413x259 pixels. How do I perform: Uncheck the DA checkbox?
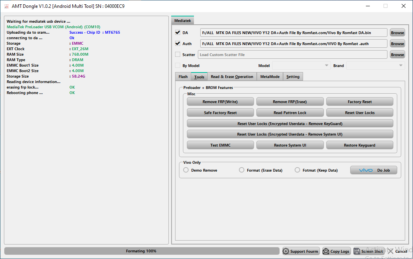[x=177, y=33]
